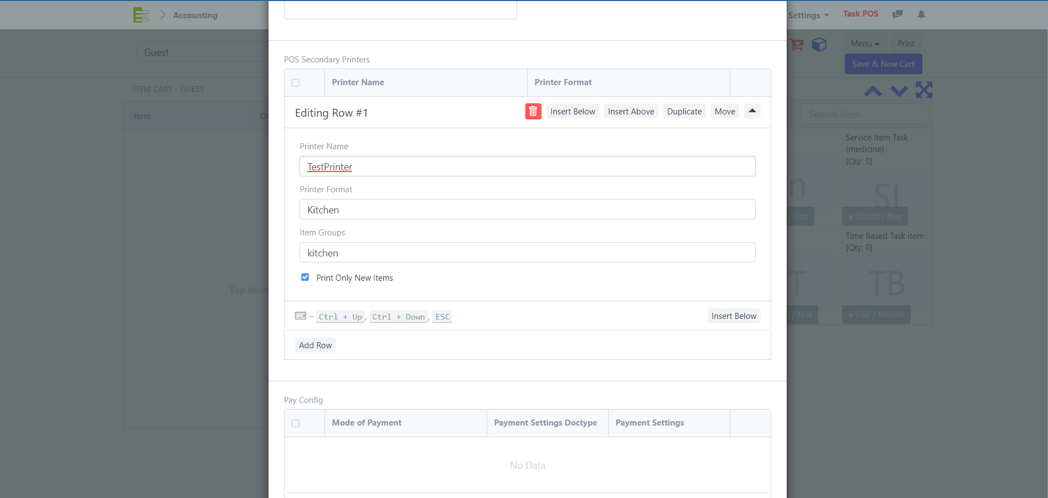This screenshot has height=498, width=1048.
Task: Toggle the fullscreen expand arrows icon
Action: (x=924, y=90)
